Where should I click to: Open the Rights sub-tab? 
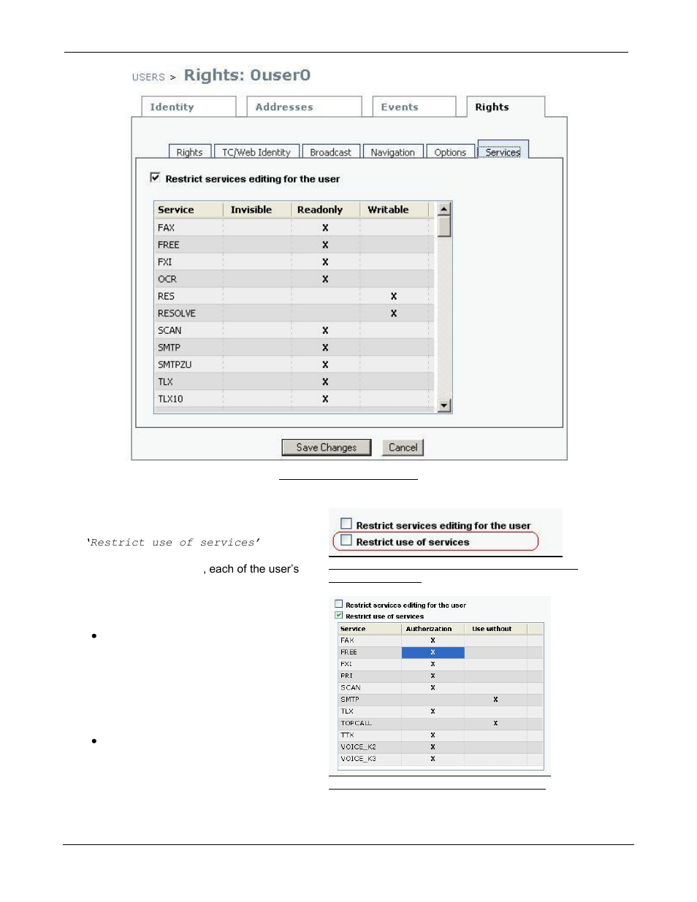pyautogui.click(x=190, y=152)
